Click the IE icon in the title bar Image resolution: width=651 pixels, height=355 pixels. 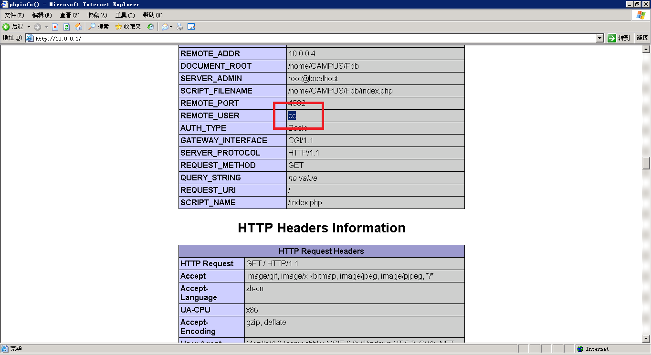5,4
